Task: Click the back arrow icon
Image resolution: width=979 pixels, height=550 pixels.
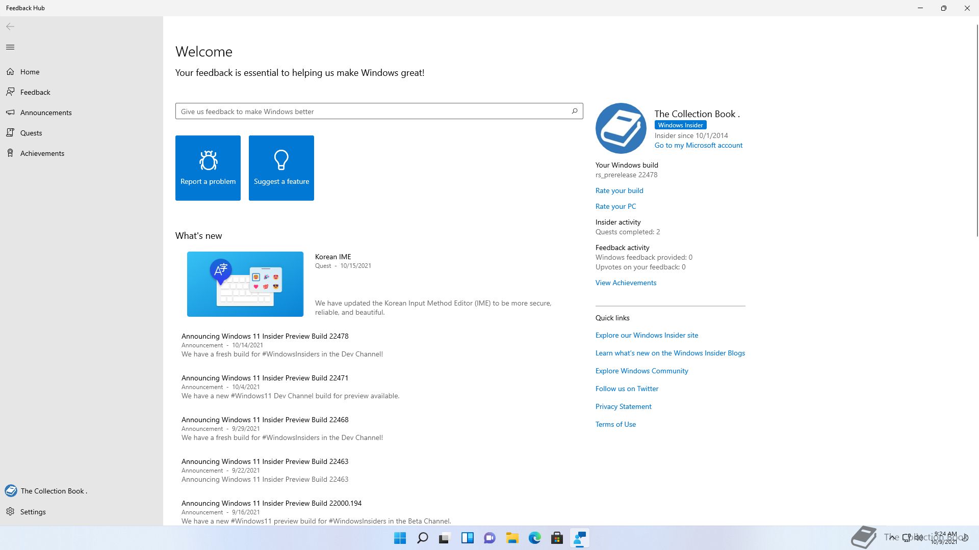Action: (x=10, y=26)
